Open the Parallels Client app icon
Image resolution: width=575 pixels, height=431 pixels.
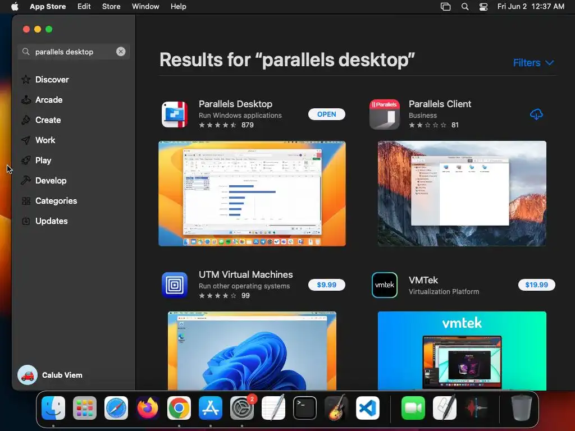point(384,114)
